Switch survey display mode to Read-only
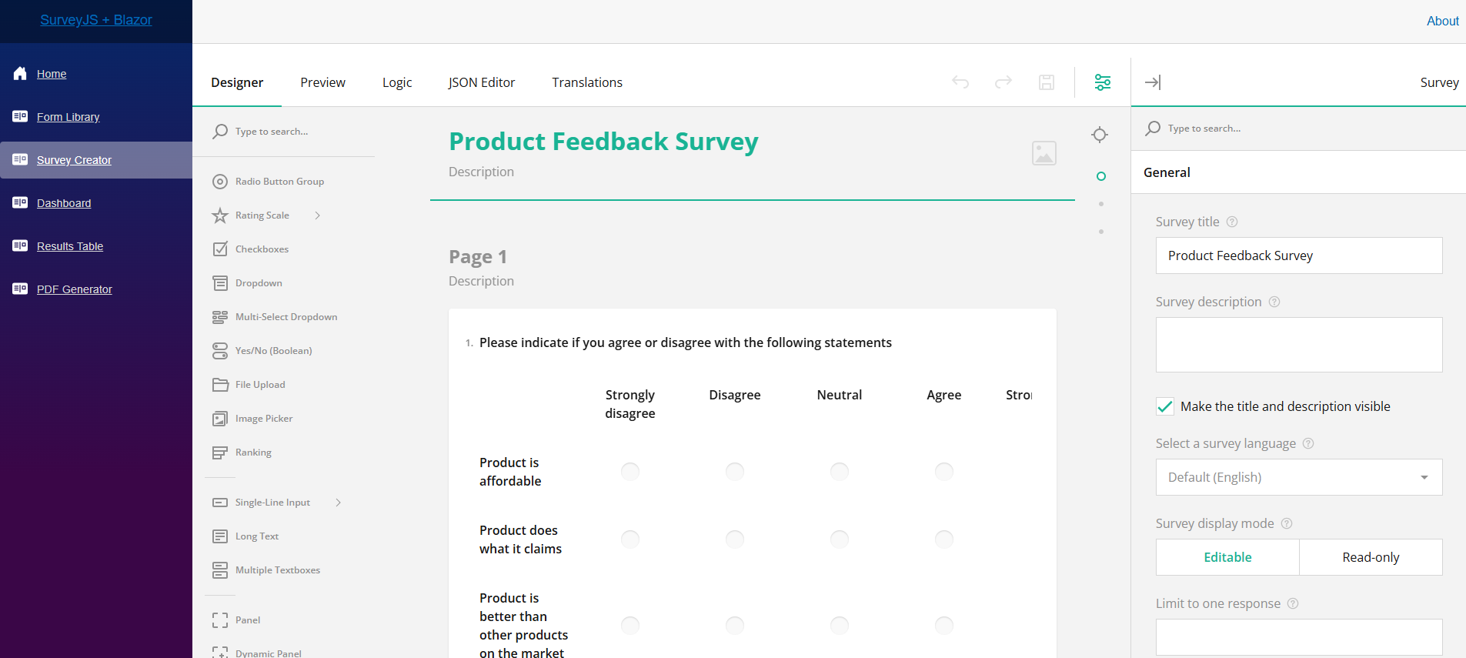This screenshot has width=1466, height=658. (1371, 556)
